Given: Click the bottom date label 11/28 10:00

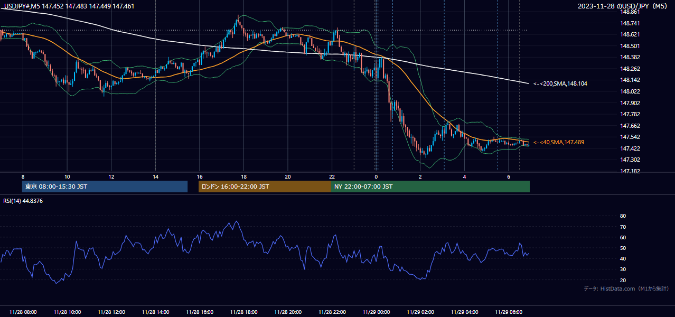Looking at the screenshot, I should (x=67, y=312).
